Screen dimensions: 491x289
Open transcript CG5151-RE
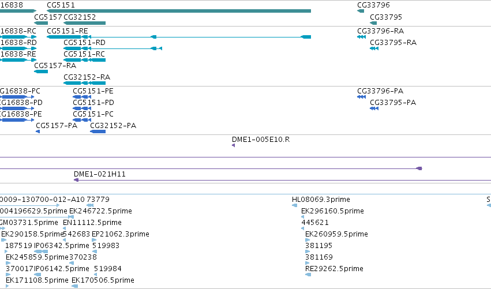(x=68, y=31)
